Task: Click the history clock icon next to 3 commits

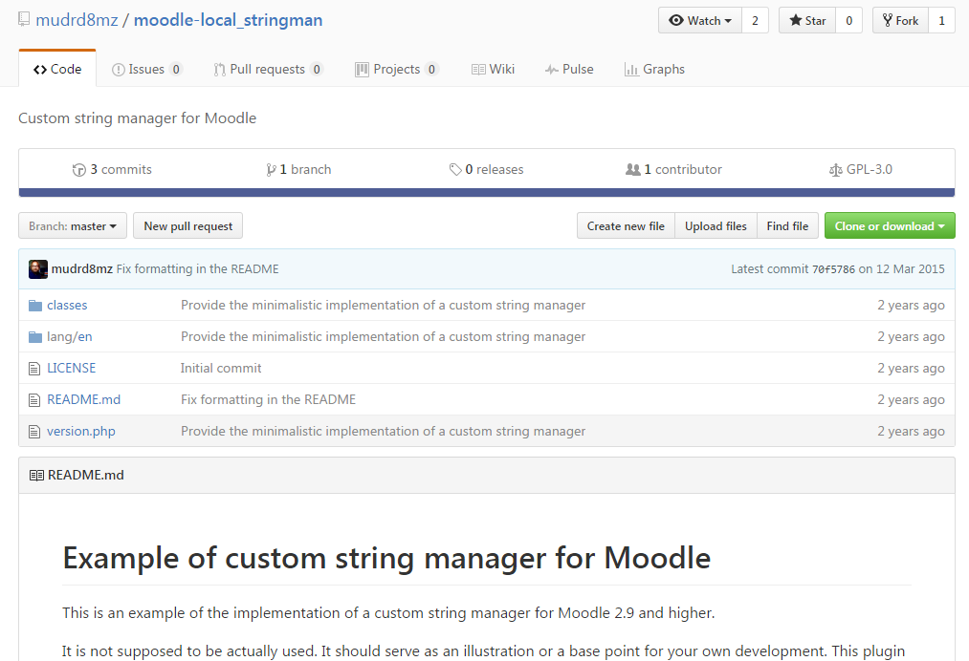Action: 79,170
